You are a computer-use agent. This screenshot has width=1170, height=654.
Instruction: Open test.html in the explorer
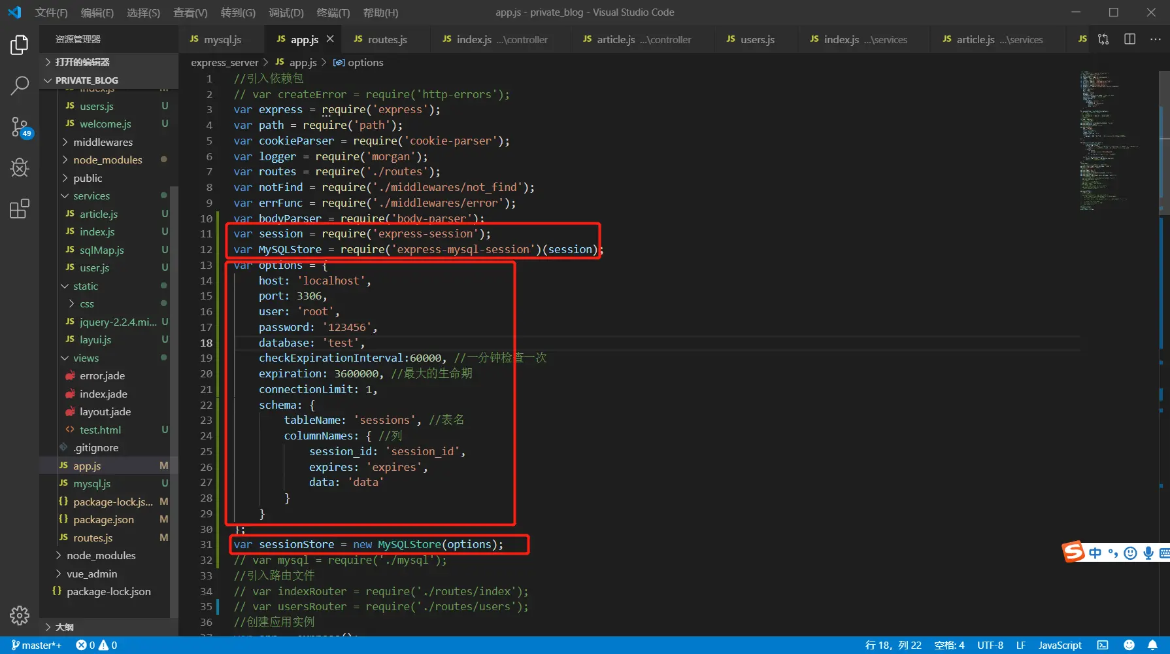[x=101, y=430]
